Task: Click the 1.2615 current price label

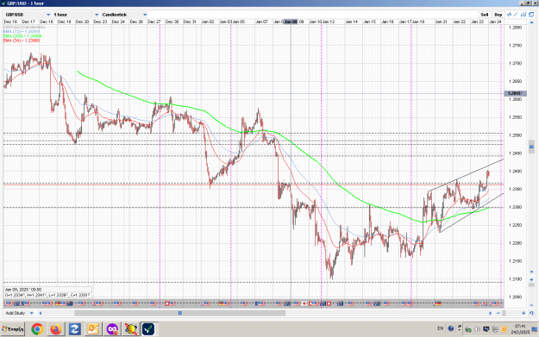Action: 515,93
